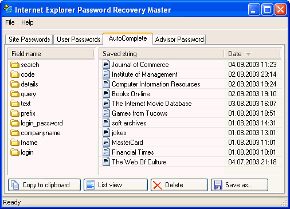Click the Save as... button
This screenshot has width=290, height=209.
click(240, 185)
